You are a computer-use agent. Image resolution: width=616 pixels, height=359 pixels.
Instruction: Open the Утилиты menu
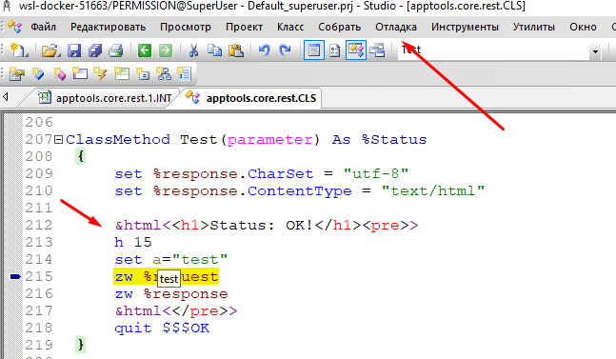tap(534, 27)
